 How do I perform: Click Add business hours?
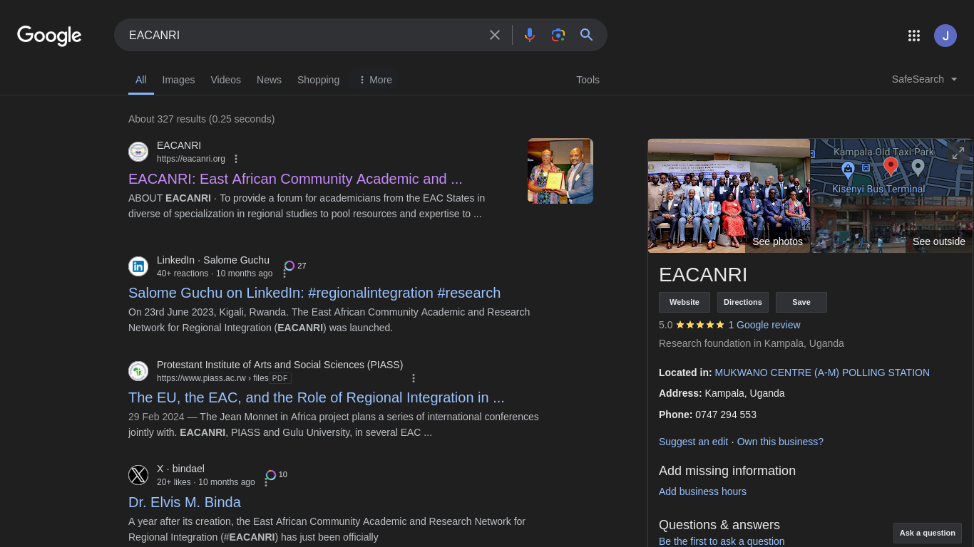702,491
